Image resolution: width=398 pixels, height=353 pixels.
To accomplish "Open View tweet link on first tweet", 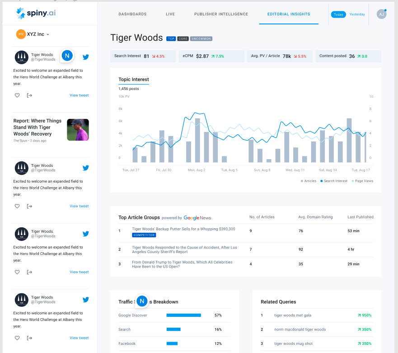I will 79,95.
